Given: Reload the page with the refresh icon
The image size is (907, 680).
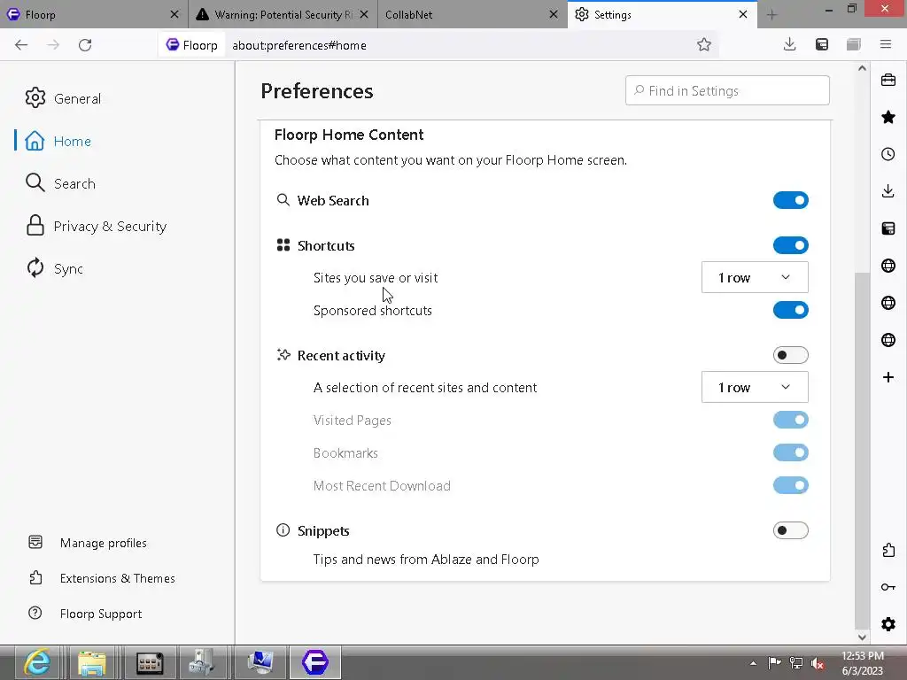Looking at the screenshot, I should pos(85,45).
